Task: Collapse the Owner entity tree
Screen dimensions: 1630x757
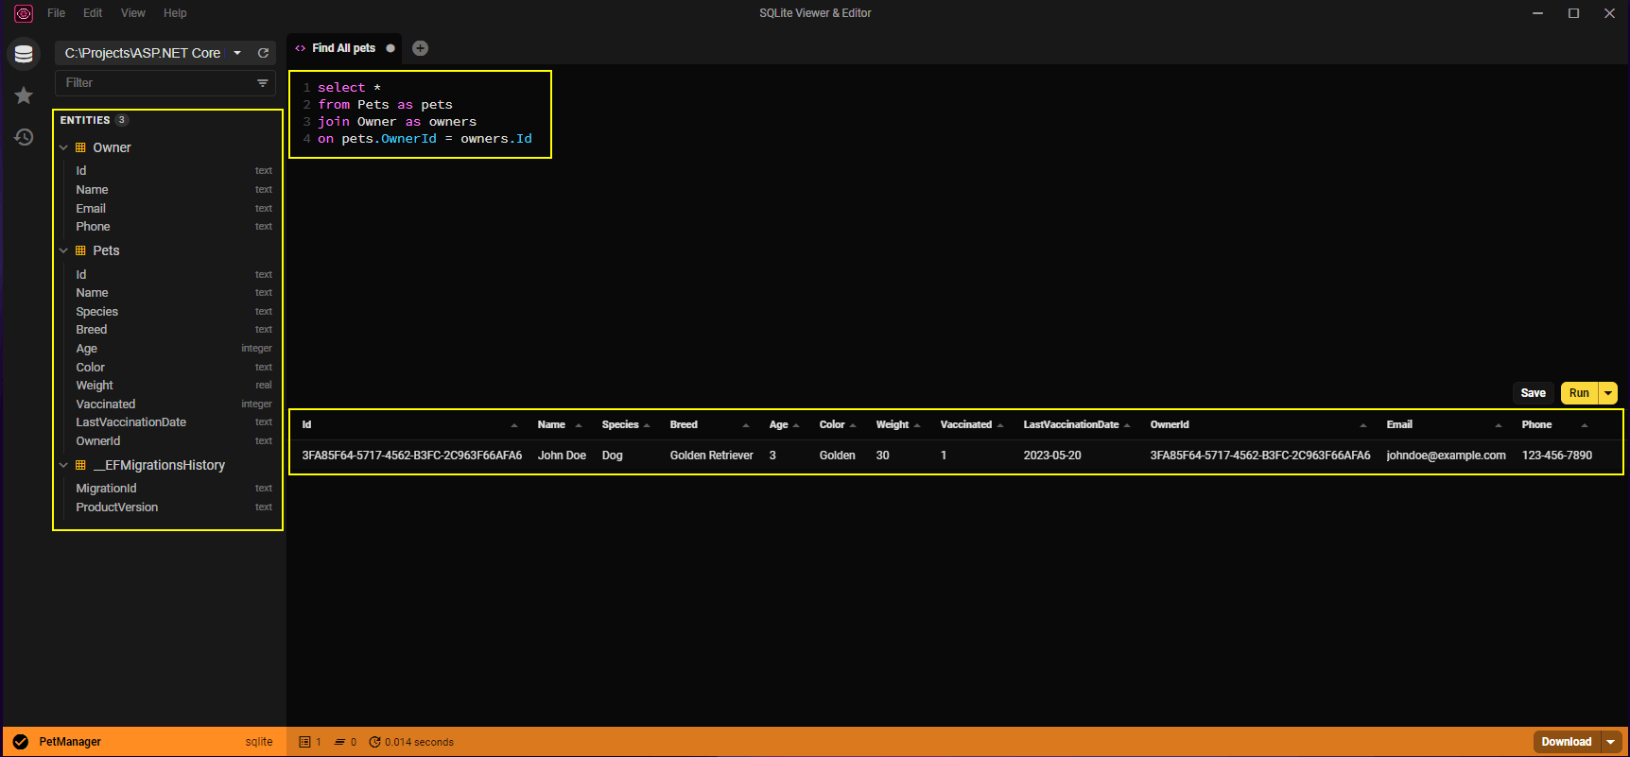Action: pos(63,147)
